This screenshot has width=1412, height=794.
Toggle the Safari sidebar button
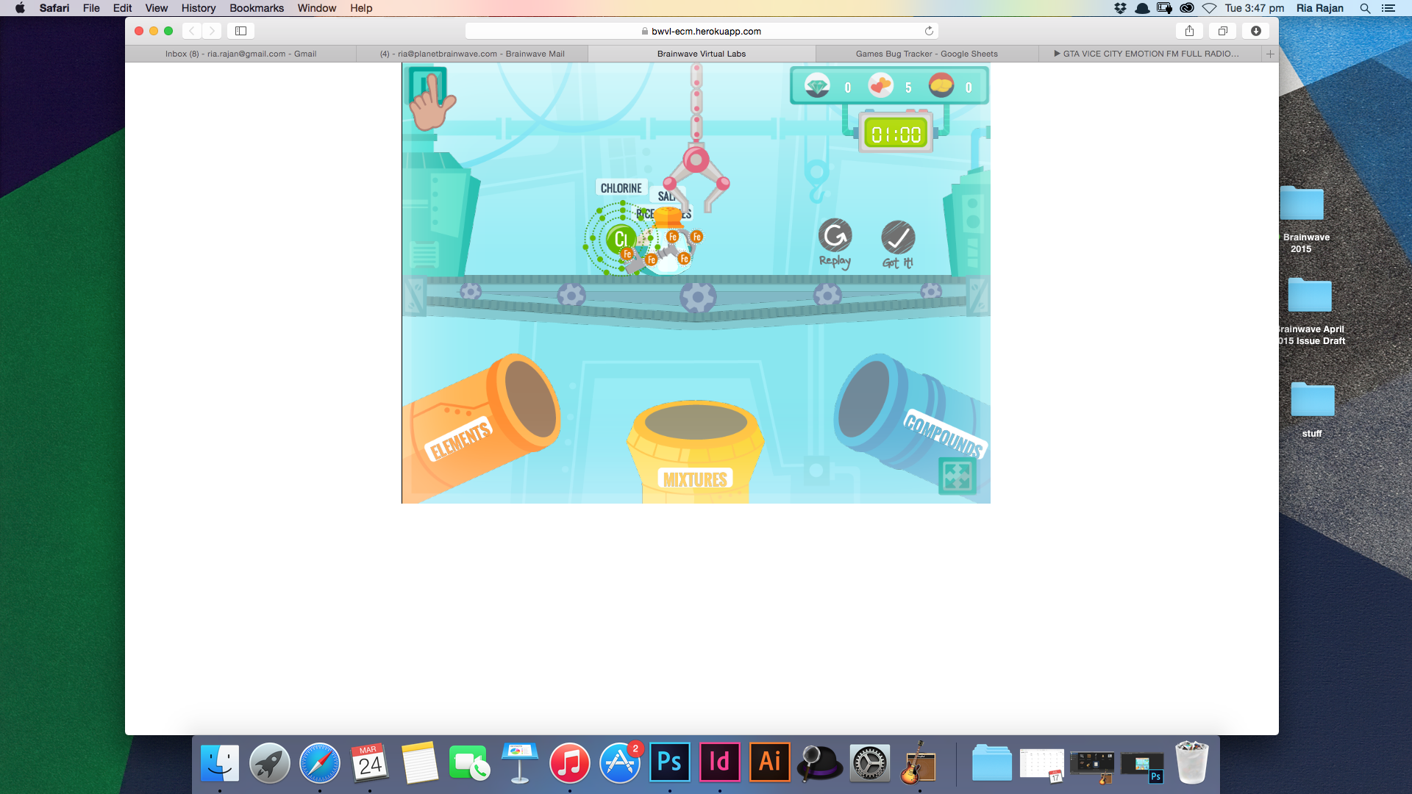click(240, 31)
